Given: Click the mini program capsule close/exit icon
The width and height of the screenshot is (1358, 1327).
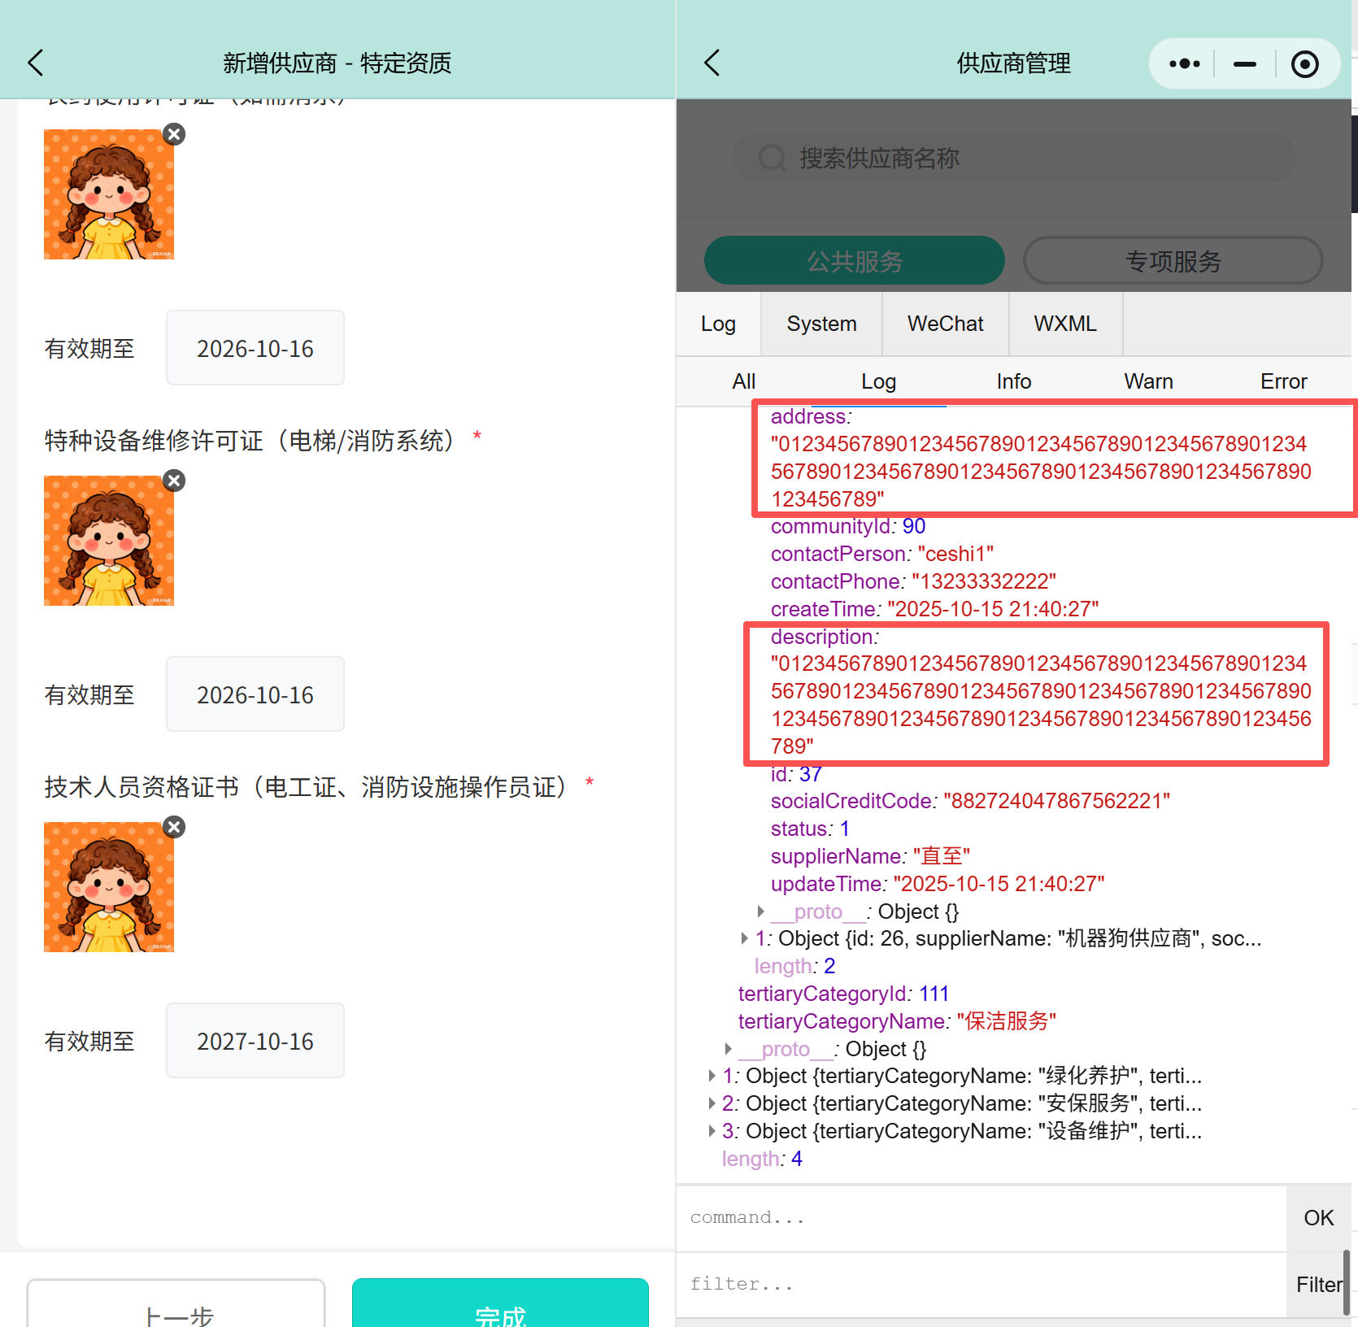Looking at the screenshot, I should click(1305, 63).
